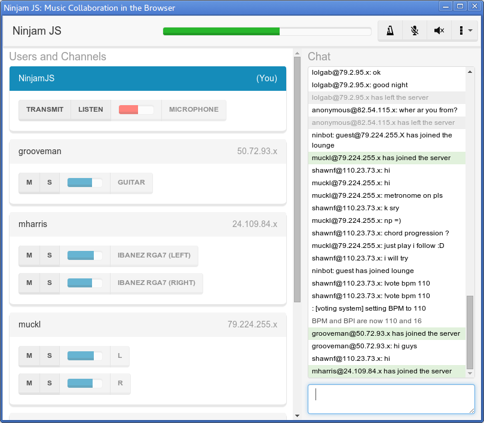Click the MICROPHONE channel label
Image resolution: width=484 pixels, height=423 pixels.
pos(194,109)
